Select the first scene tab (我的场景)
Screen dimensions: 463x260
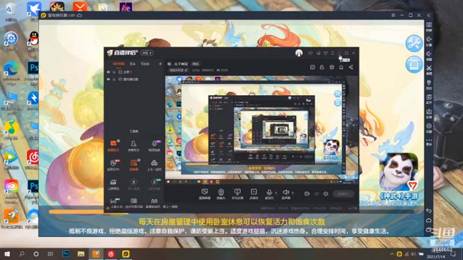coord(119,64)
